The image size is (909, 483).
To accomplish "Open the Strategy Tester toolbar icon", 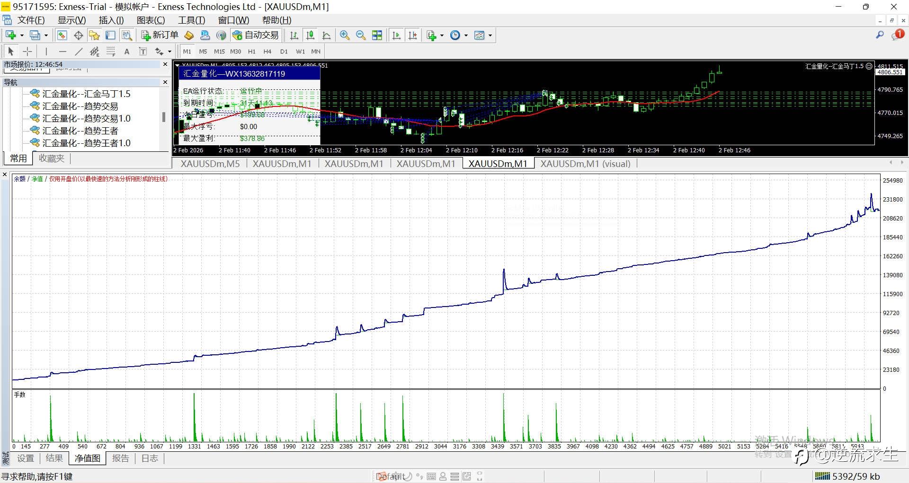I will (x=126, y=35).
